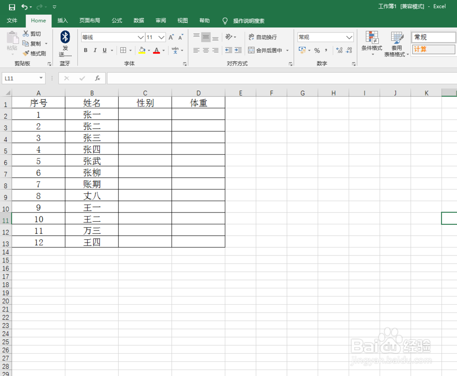Click the Copy icon
Screen dimensions: 457x376
(26, 43)
